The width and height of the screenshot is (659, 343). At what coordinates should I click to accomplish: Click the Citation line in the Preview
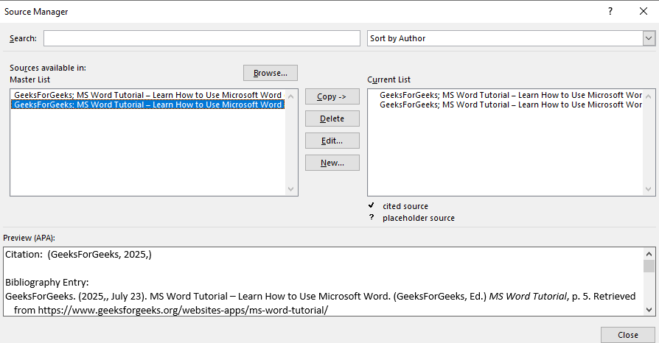[x=78, y=254]
